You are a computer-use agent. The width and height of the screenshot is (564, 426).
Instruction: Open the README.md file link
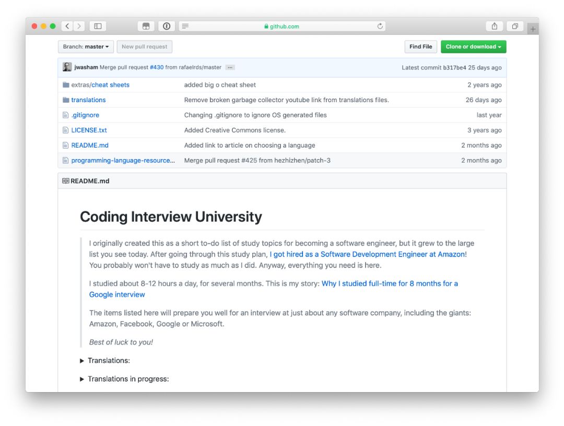tap(90, 145)
